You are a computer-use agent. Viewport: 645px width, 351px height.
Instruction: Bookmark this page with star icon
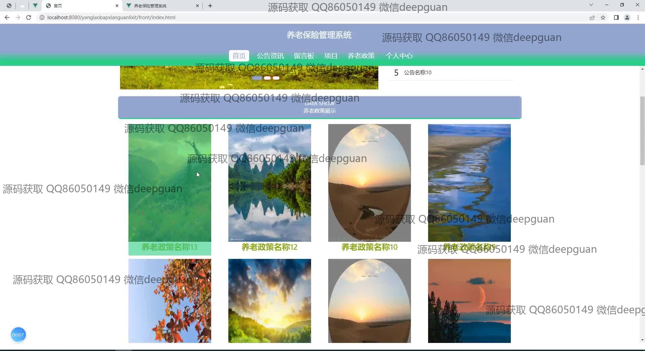pos(603,17)
